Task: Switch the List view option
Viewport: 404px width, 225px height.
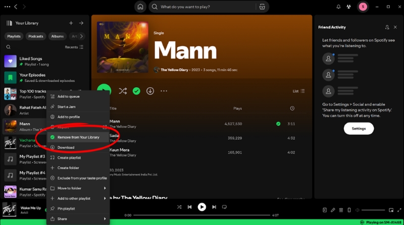Action: point(298,91)
